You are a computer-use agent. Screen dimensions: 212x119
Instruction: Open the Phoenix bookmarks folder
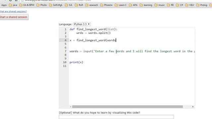coord(106,5)
